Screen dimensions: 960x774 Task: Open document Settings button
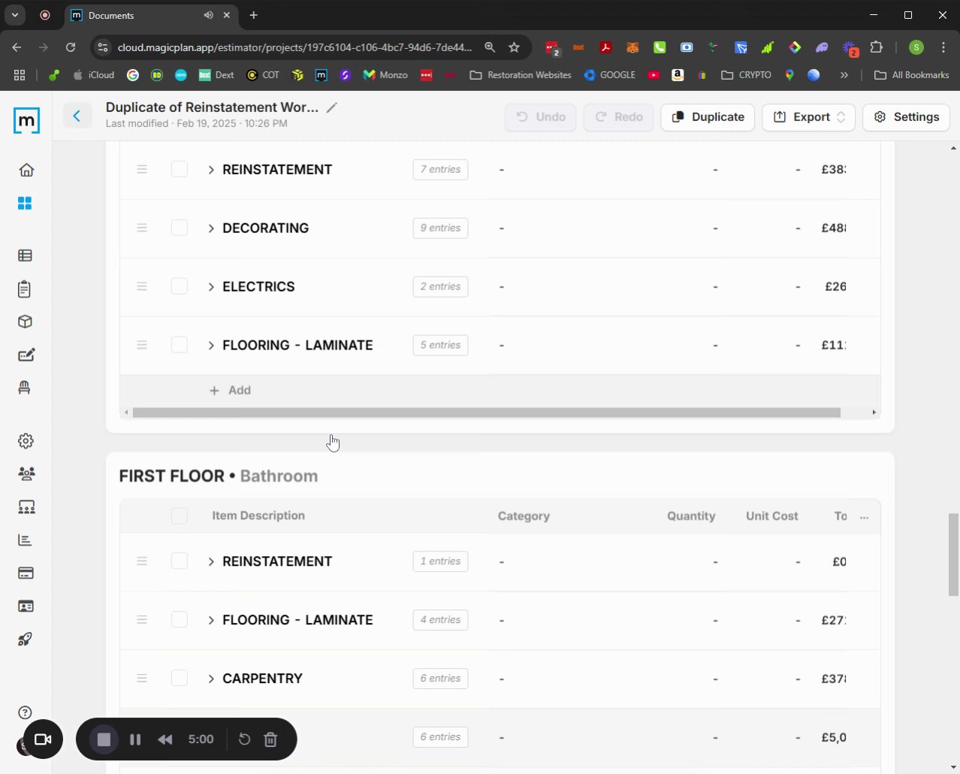tap(907, 117)
